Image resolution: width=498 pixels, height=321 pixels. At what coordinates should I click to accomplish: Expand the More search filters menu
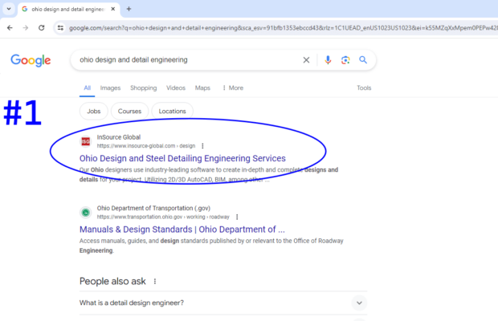point(231,88)
